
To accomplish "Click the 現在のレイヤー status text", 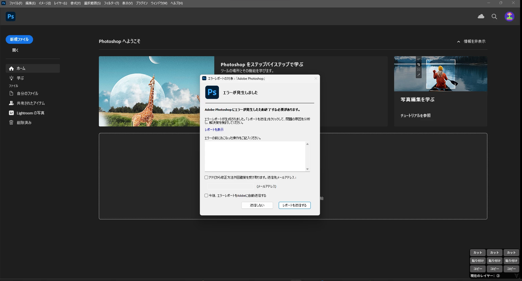I will [485, 276].
